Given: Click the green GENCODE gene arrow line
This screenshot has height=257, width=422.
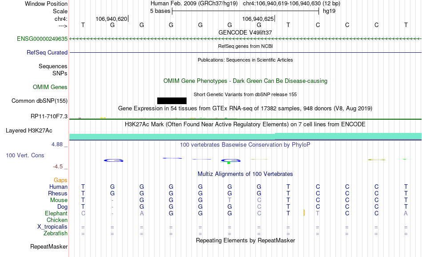Looking at the screenshot, I should point(245,39).
